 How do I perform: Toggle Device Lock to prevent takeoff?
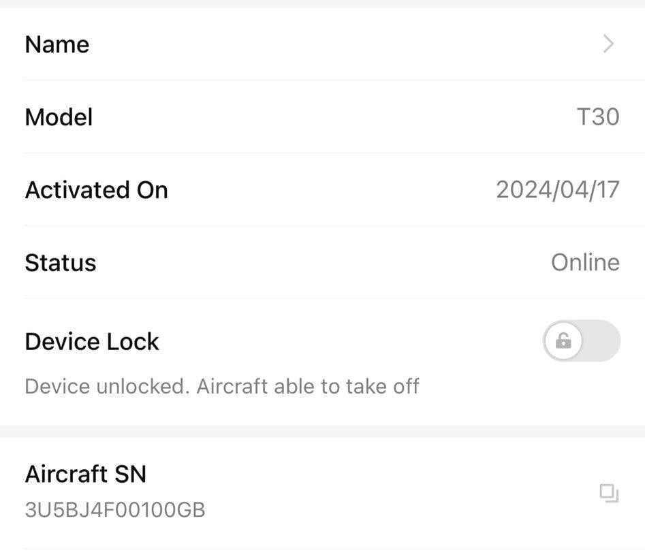tap(581, 340)
